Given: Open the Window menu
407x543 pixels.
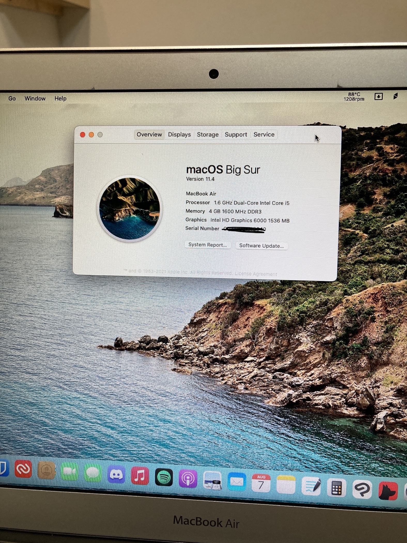Looking at the screenshot, I should (35, 99).
